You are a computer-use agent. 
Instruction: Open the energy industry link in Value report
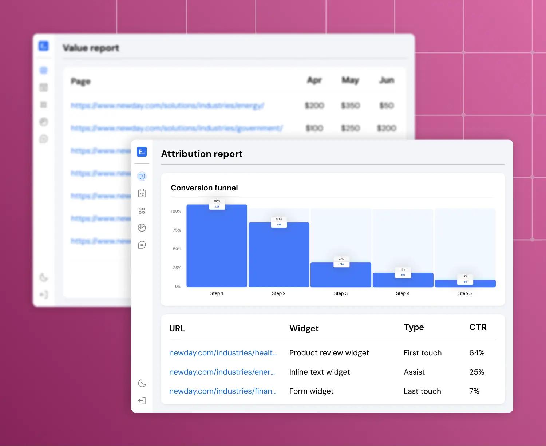click(167, 106)
